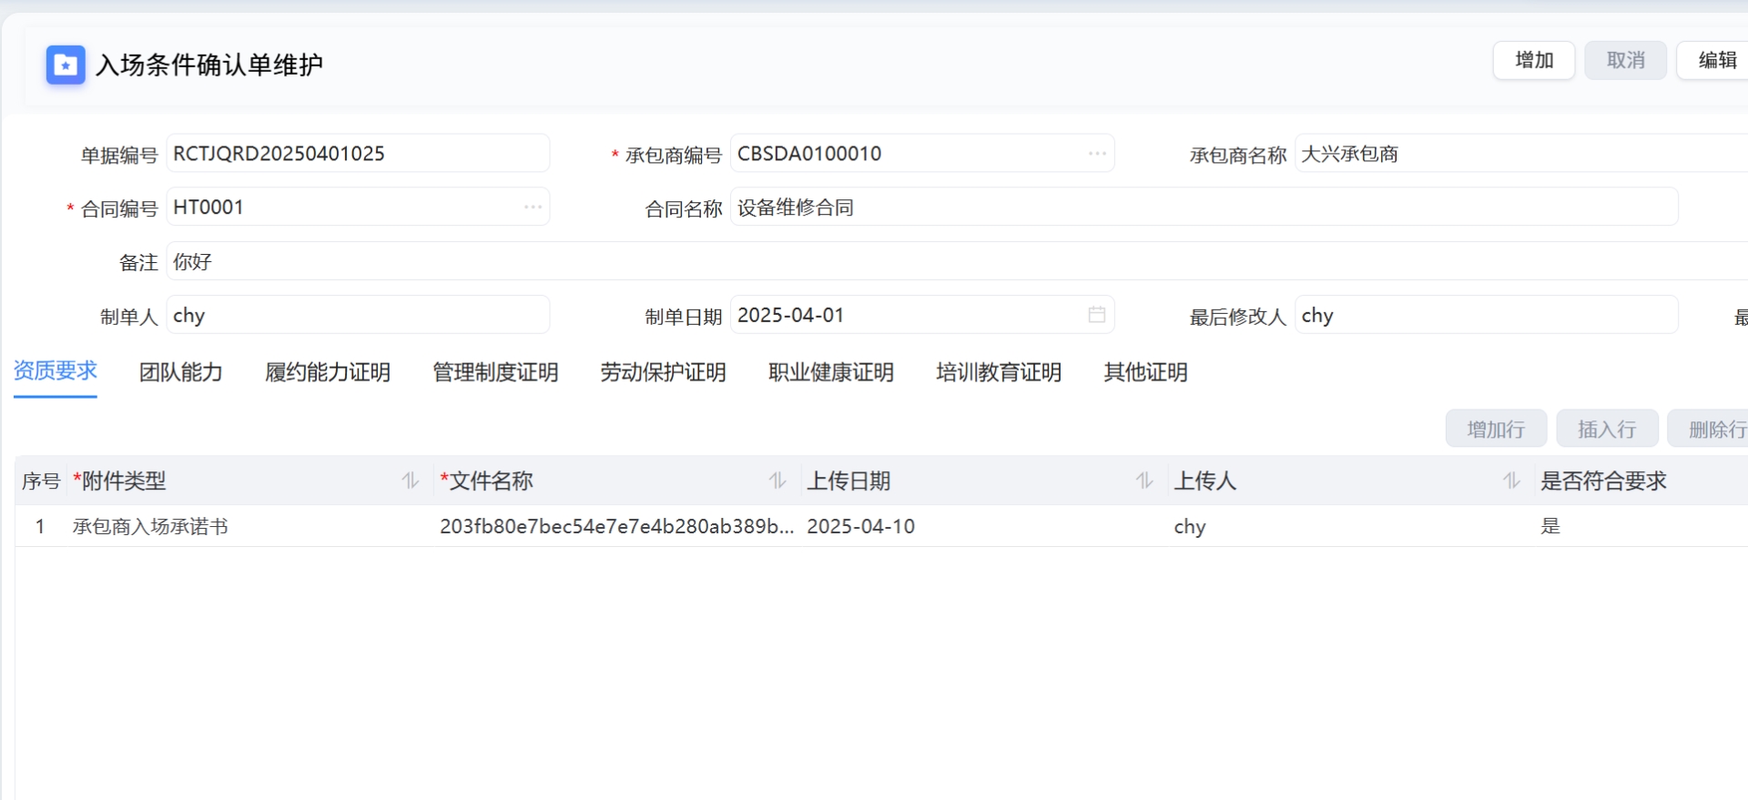The height and width of the screenshot is (800, 1748).
Task: Go to the 其他证明 tab
Action: click(x=1145, y=372)
